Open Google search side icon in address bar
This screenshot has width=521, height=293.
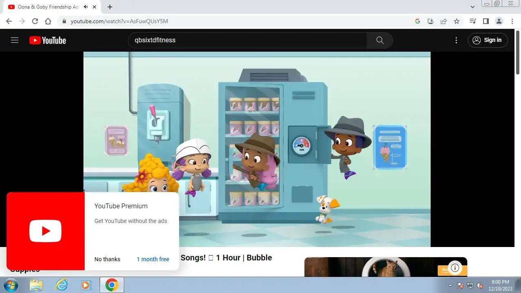click(417, 21)
